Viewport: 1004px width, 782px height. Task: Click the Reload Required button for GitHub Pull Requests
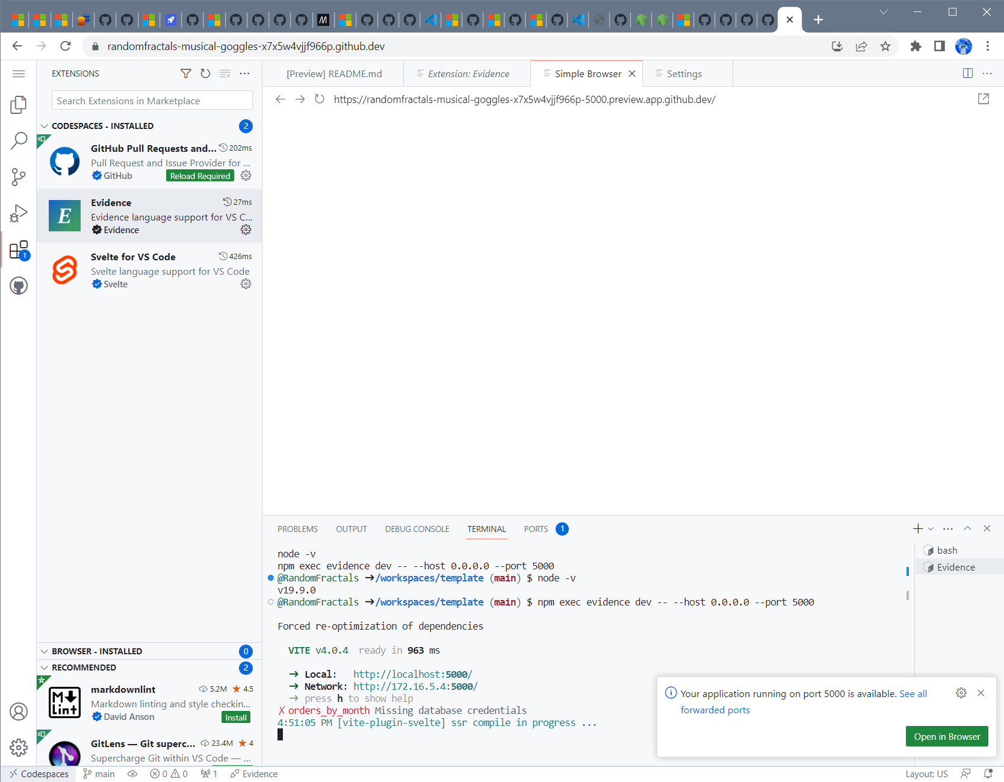199,175
